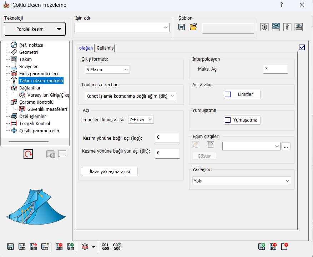The height and width of the screenshot is (257, 313).
Task: Click the İlave yaklaşma açısı button
Action: (110, 171)
